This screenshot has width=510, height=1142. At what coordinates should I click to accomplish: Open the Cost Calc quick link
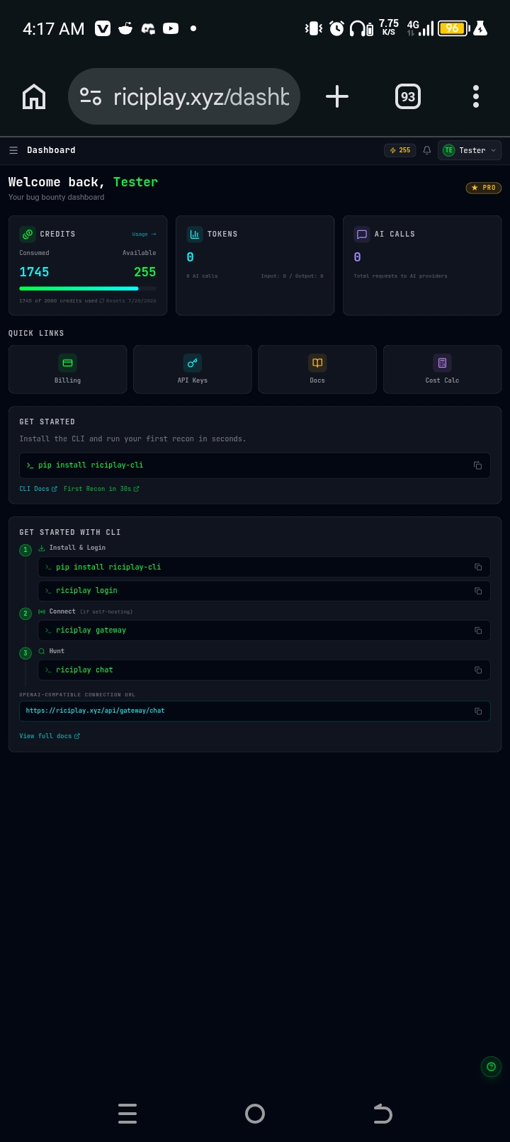coord(442,369)
